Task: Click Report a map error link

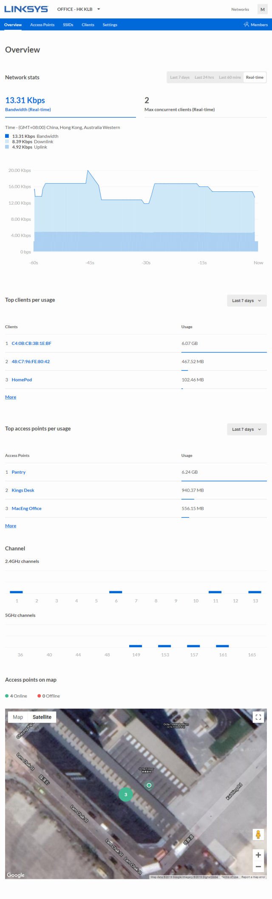Action: [253, 877]
